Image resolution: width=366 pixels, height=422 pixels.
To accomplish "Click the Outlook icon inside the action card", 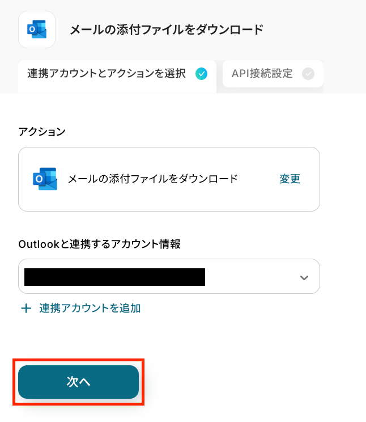I will [45, 179].
